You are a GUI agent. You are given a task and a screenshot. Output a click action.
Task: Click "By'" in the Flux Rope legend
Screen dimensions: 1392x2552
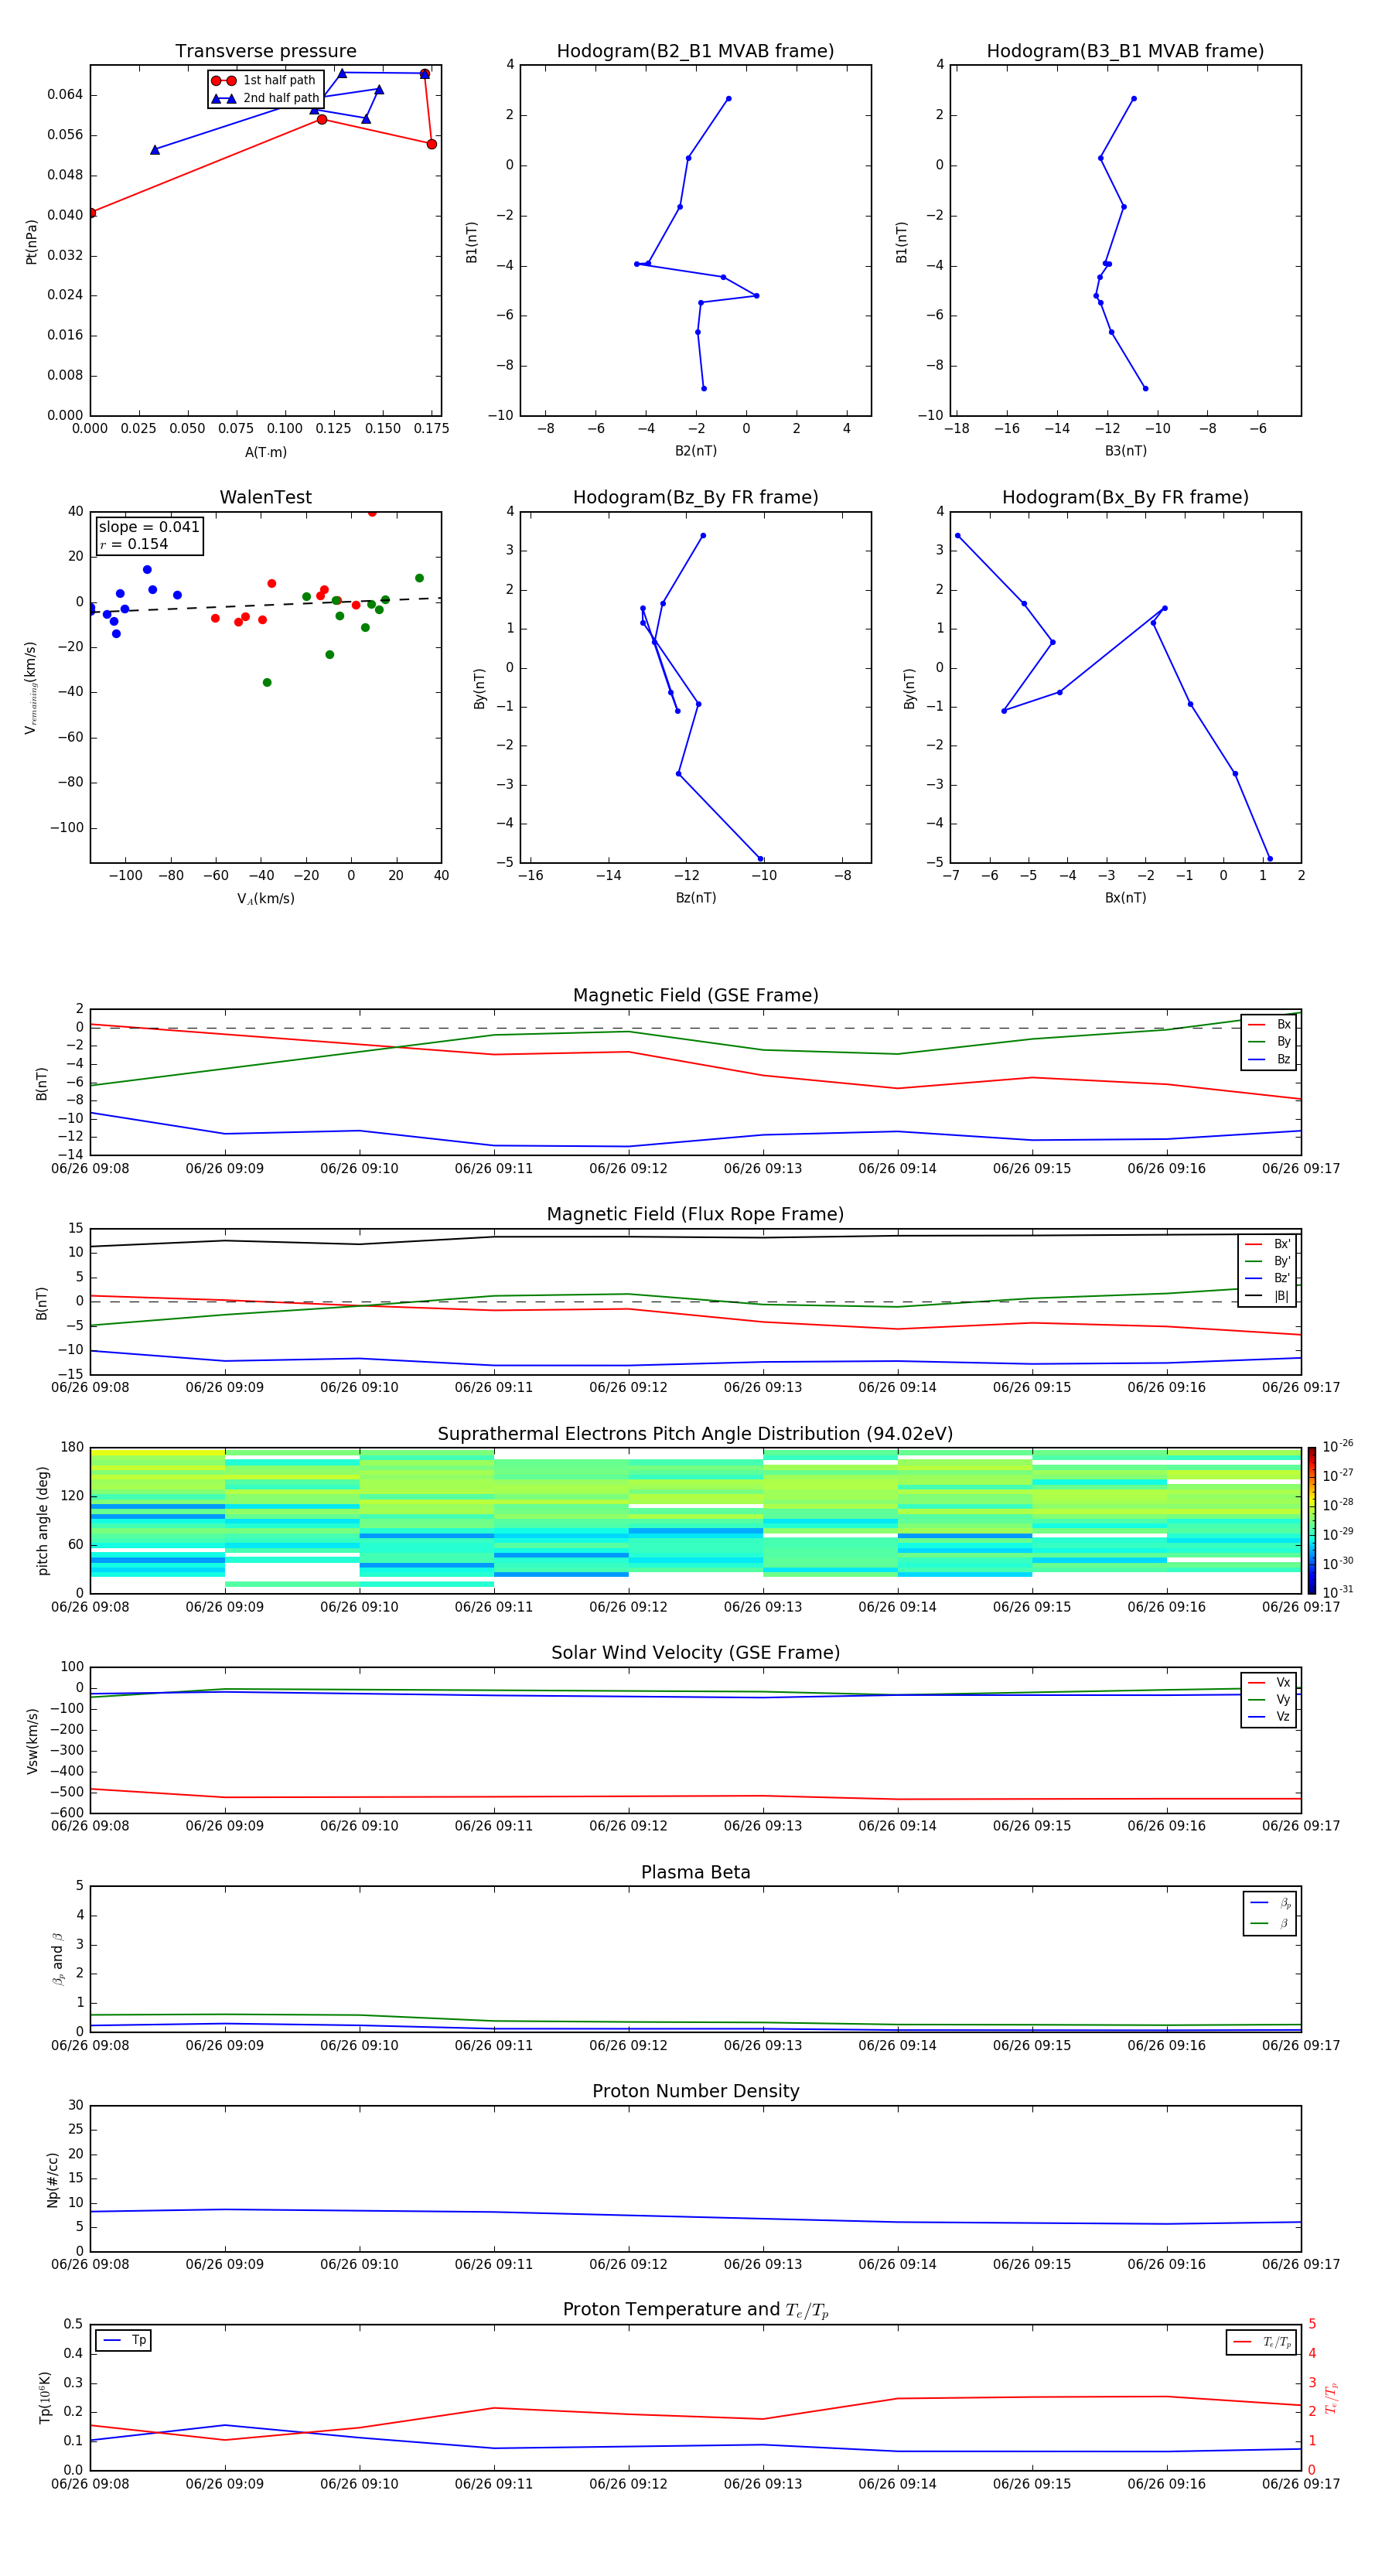click(1282, 1261)
